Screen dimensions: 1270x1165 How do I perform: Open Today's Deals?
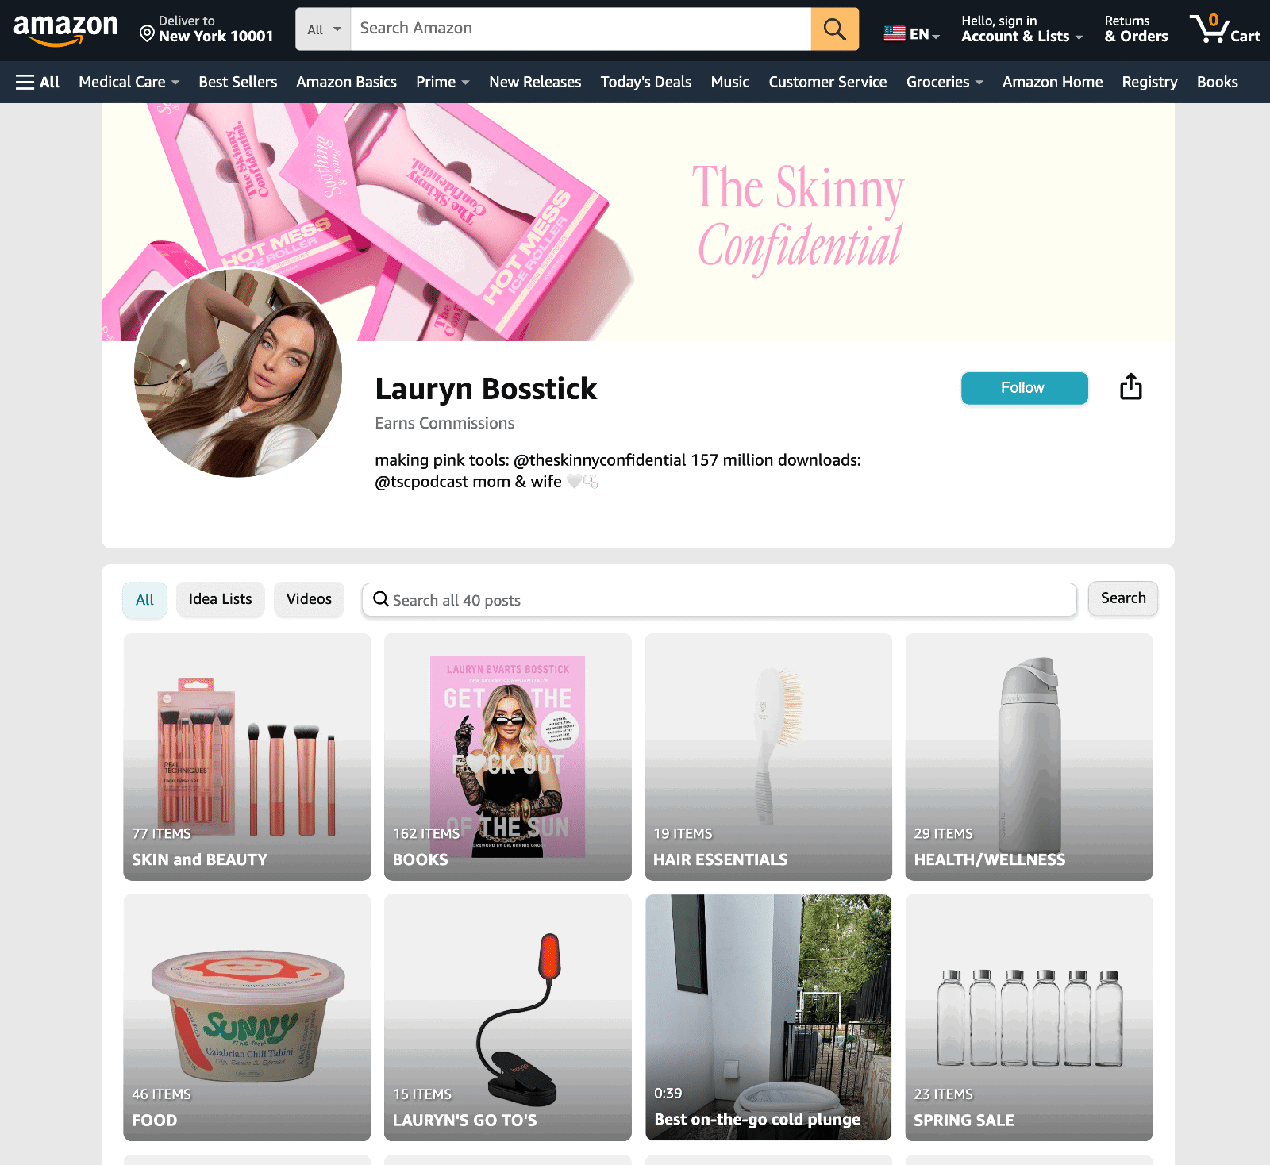[x=646, y=82]
